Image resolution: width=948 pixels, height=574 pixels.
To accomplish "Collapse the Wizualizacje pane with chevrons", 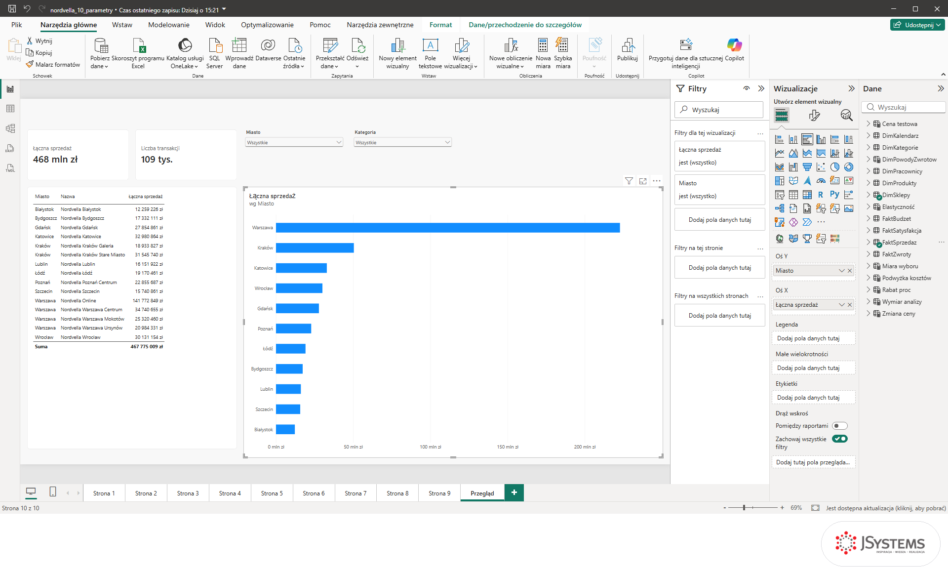I will 851,88.
